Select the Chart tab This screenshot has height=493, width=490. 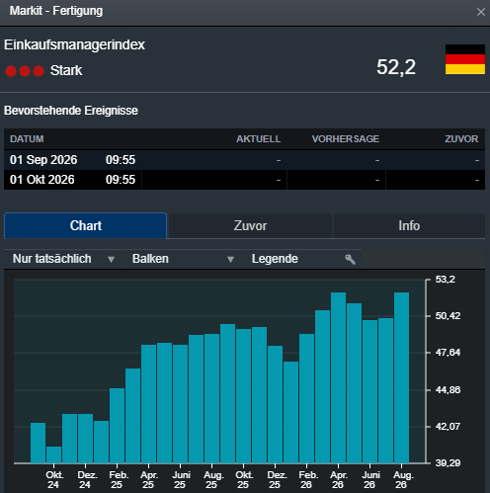click(x=86, y=225)
